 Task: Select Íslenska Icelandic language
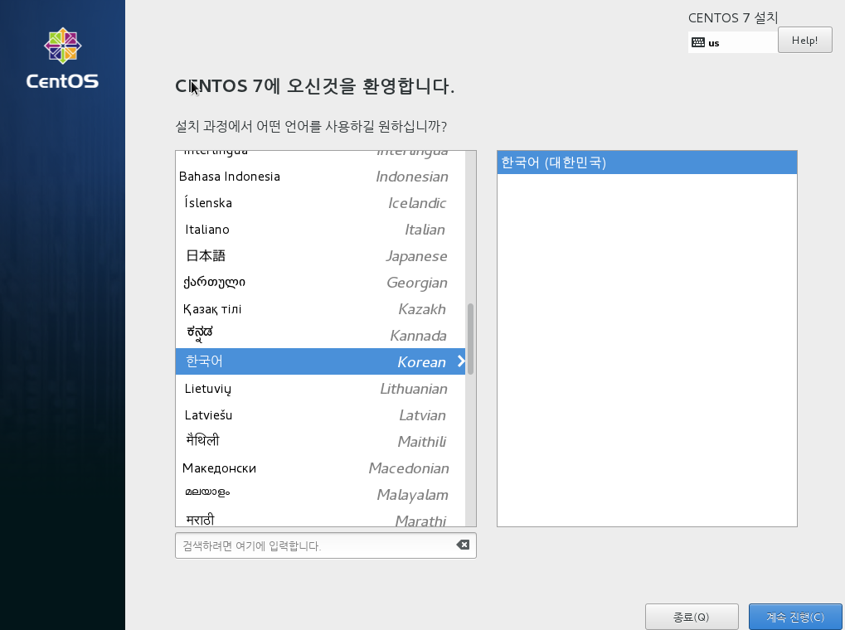(x=320, y=202)
